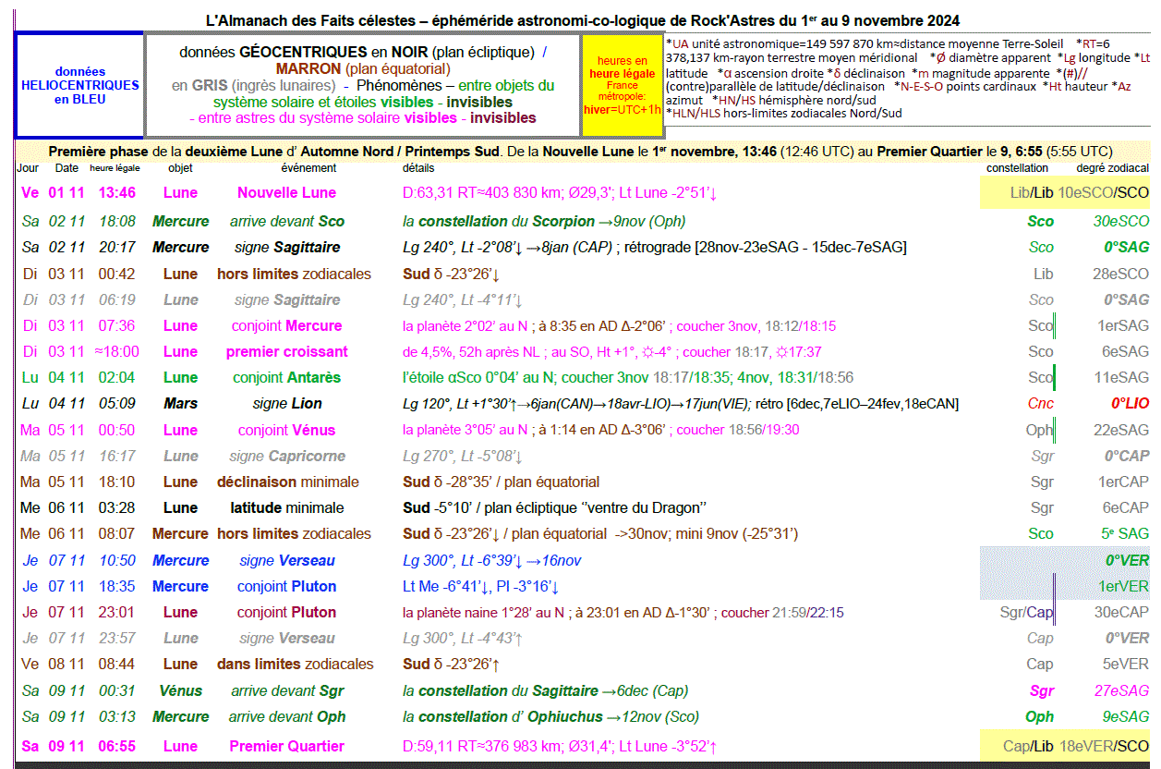
Task: Click the red '0°LIO' zodiac degree
Action: 1130,404
